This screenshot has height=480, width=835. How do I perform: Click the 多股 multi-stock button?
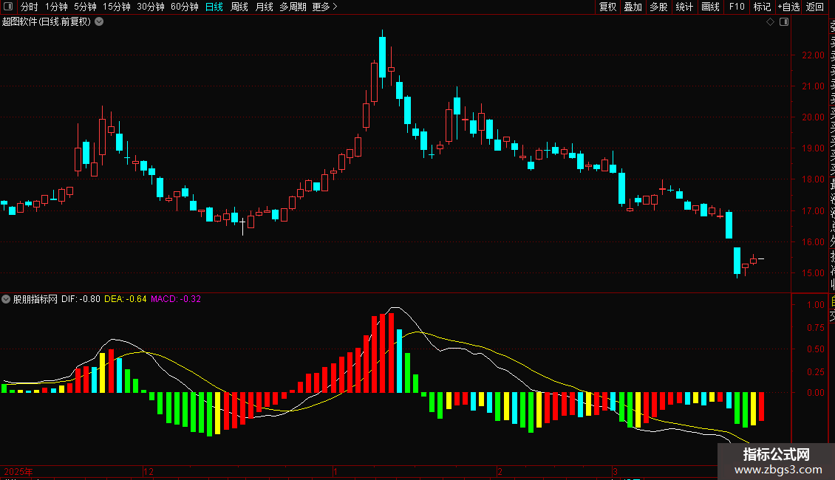click(658, 7)
